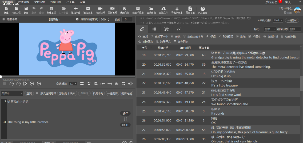Toggle the 原文选词翻译 checkbox
The height and width of the screenshot is (143, 303).
[x=37, y=93]
